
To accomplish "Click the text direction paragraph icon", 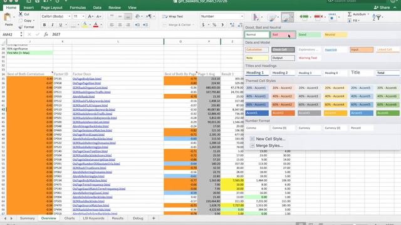I will (x=149, y=16).
